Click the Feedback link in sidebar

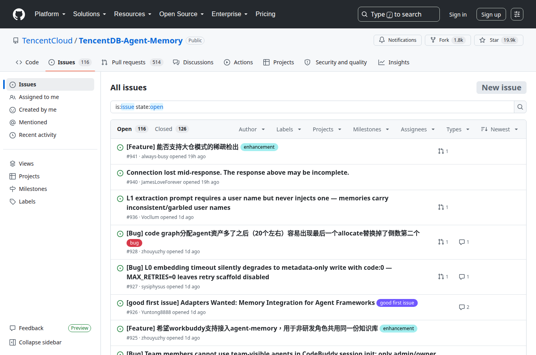coord(31,328)
